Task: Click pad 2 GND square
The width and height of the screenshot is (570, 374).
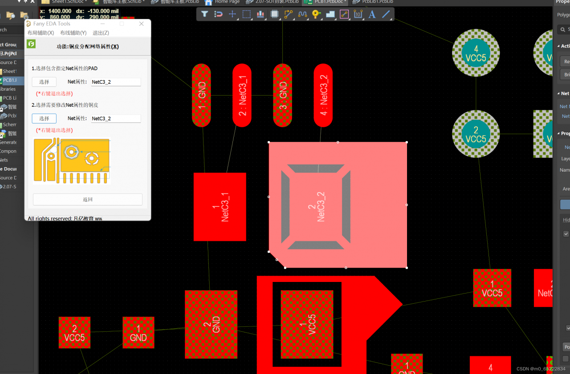Action: [211, 324]
